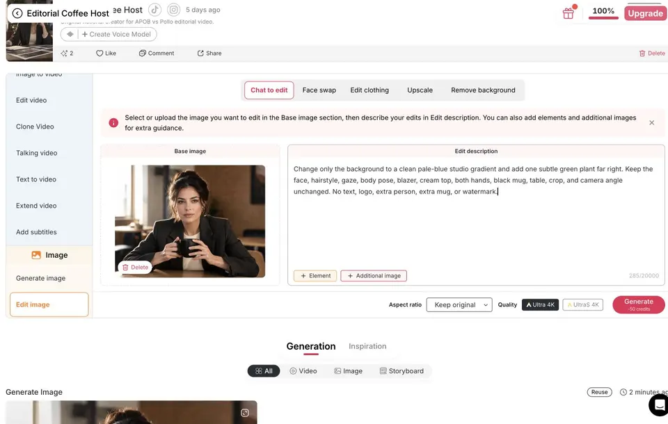Switch to Edit clothing tab
668x424 pixels.
[369, 90]
